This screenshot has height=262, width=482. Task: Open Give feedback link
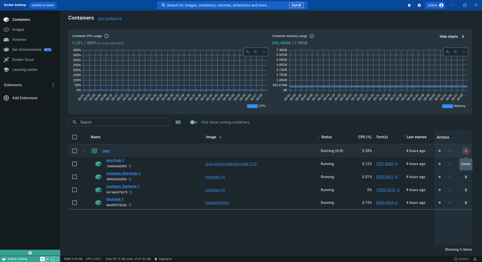coord(109,19)
